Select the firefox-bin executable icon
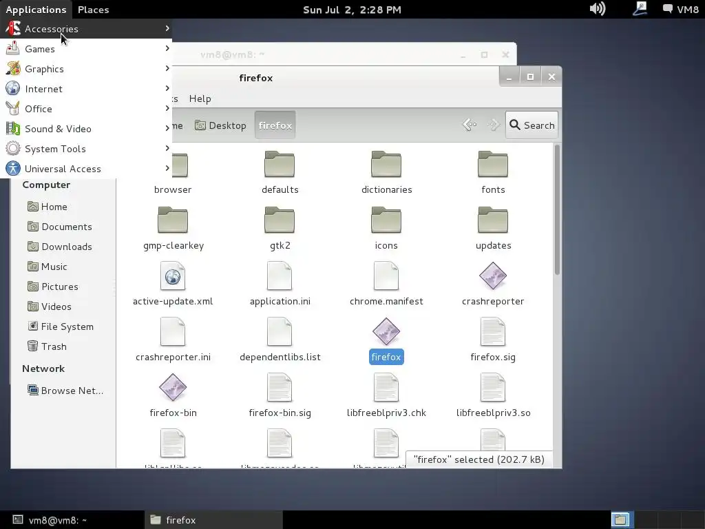The image size is (705, 529). [173, 387]
